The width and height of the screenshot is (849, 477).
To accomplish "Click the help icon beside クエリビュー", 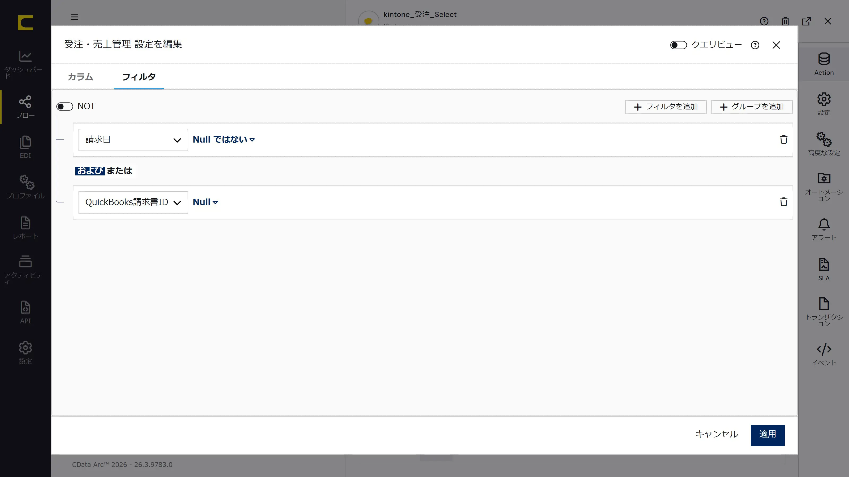I will tap(755, 45).
